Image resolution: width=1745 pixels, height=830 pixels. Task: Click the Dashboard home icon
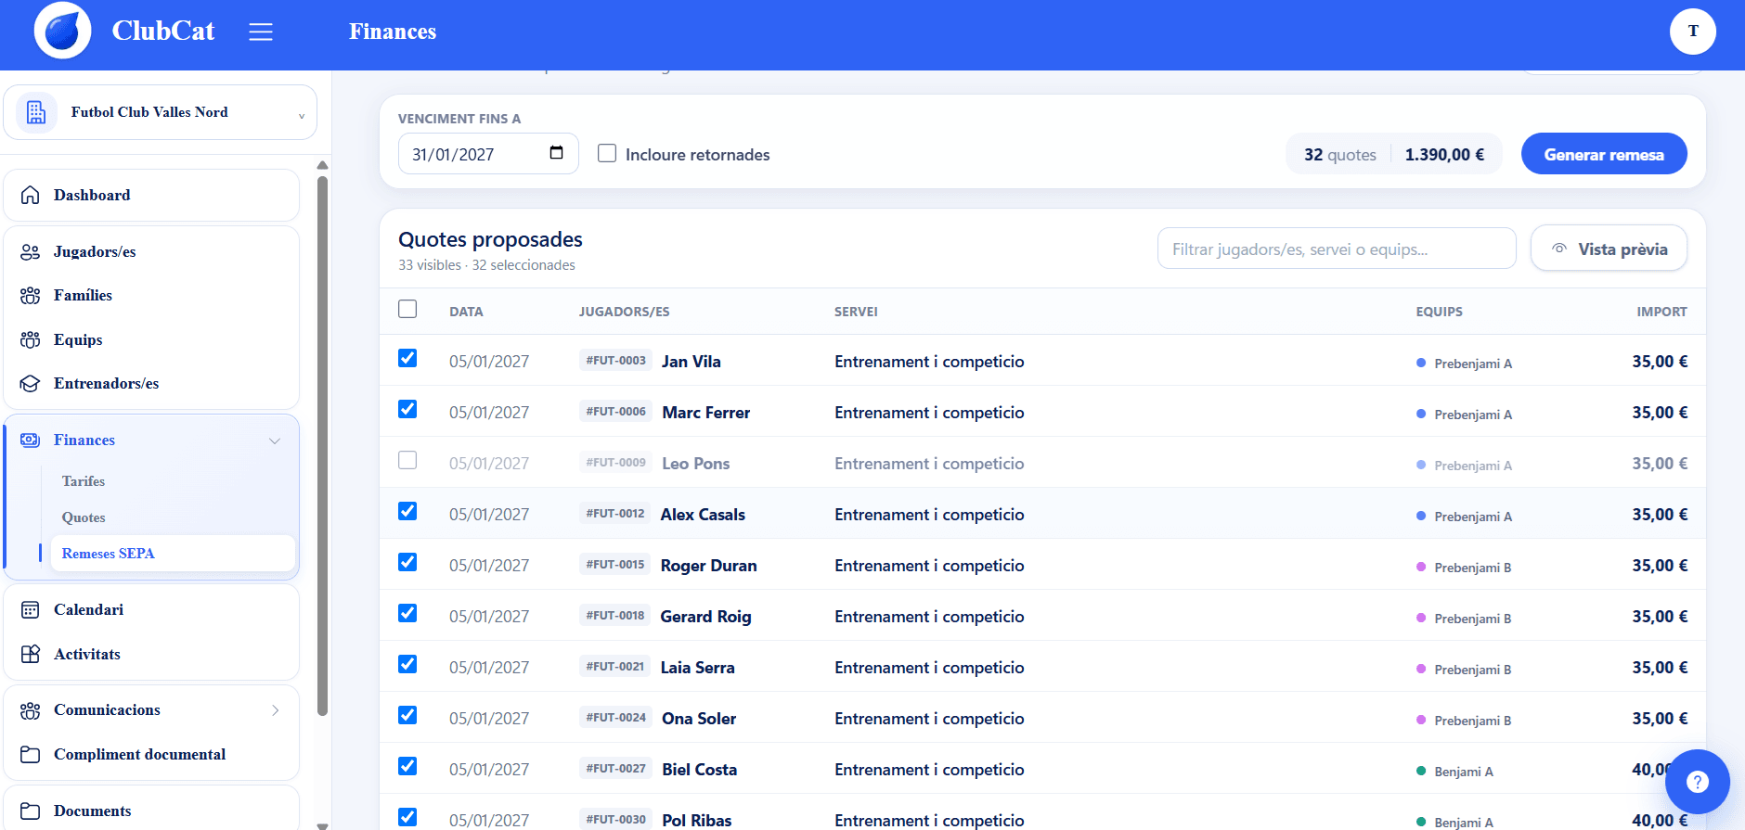click(x=31, y=195)
